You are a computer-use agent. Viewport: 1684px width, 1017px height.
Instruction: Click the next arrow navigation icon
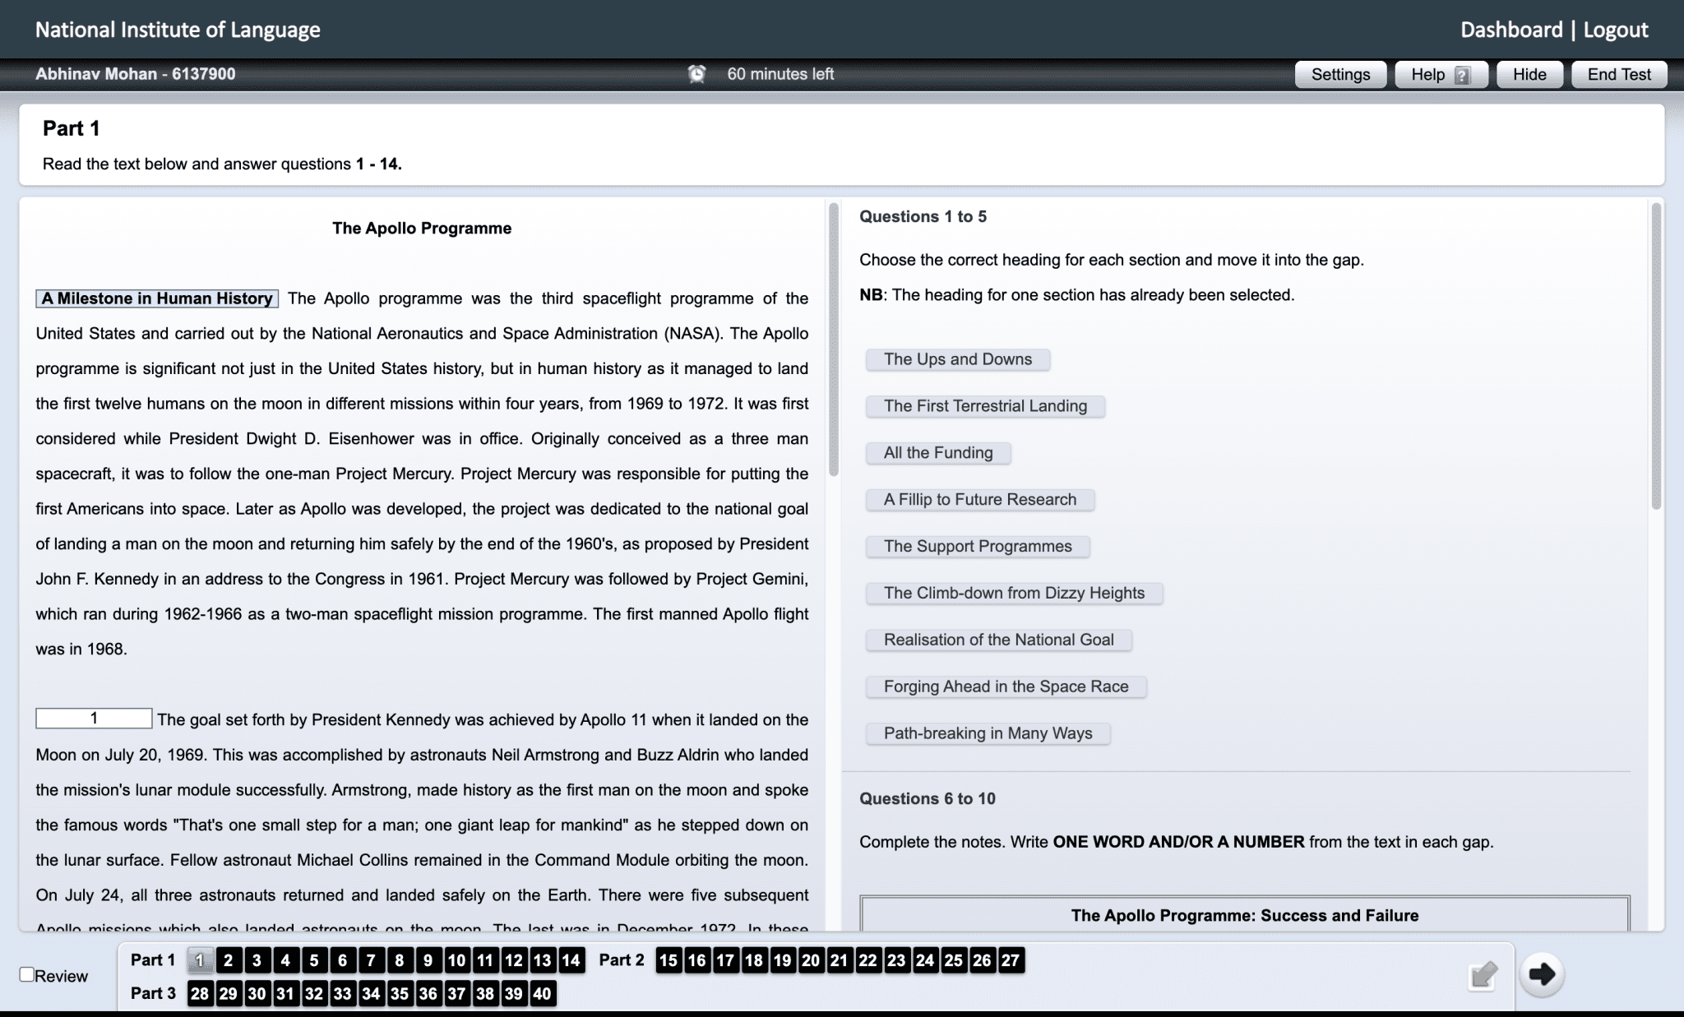pyautogui.click(x=1542, y=974)
